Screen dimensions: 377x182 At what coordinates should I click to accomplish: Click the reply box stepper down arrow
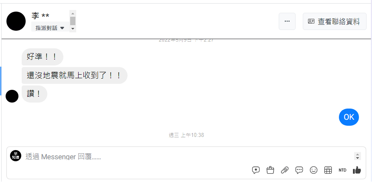357,158
